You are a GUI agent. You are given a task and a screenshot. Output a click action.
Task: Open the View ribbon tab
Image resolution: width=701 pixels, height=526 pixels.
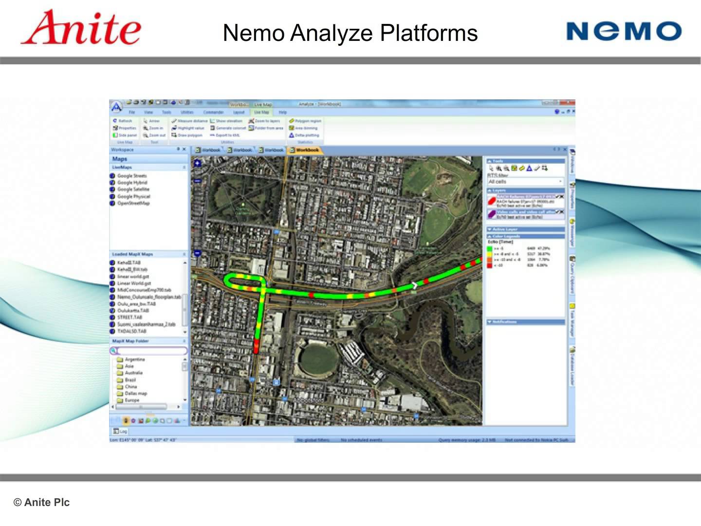[x=148, y=113]
